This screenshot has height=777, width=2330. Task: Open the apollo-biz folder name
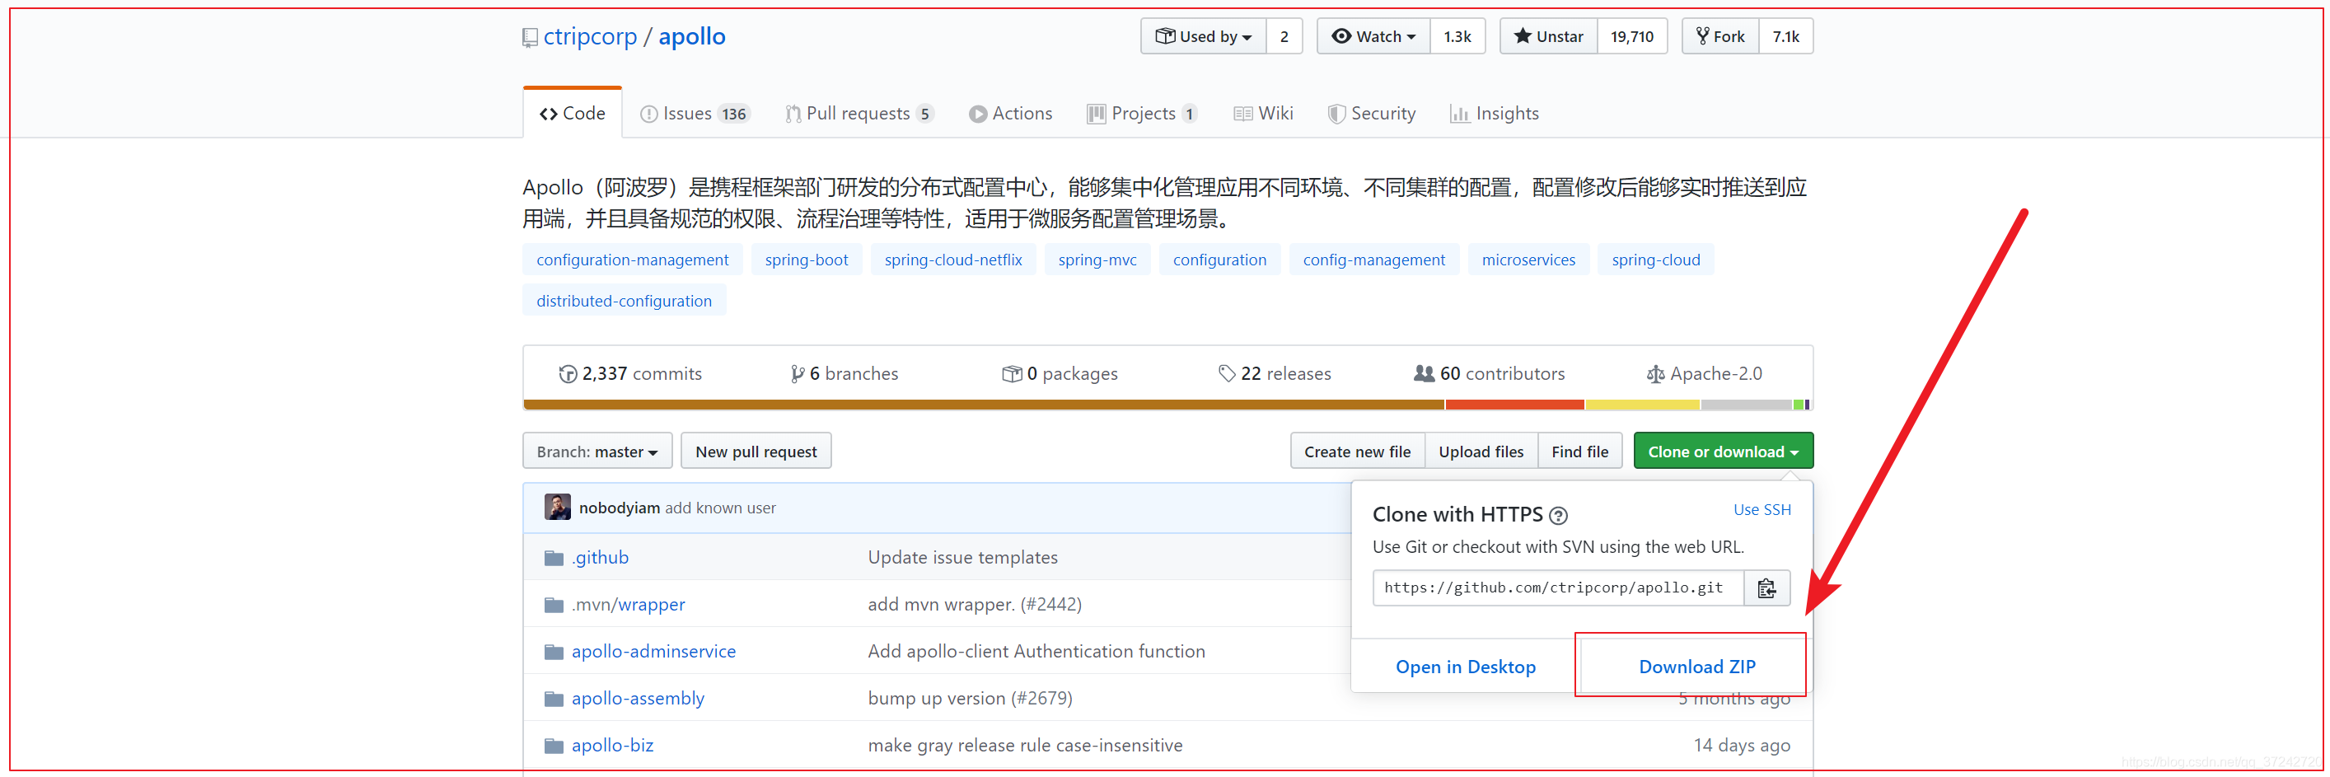coord(612,747)
